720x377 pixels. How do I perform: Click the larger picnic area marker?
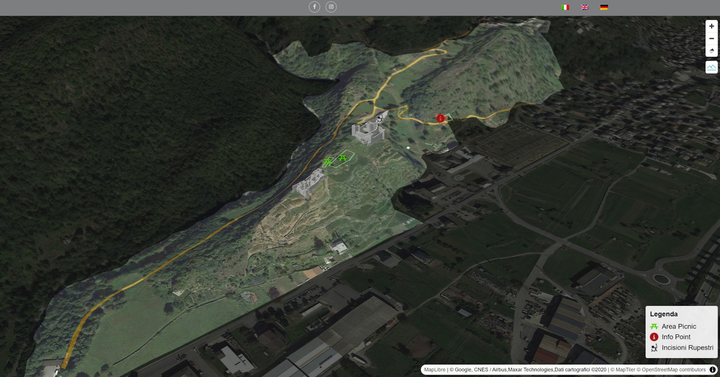(343, 158)
